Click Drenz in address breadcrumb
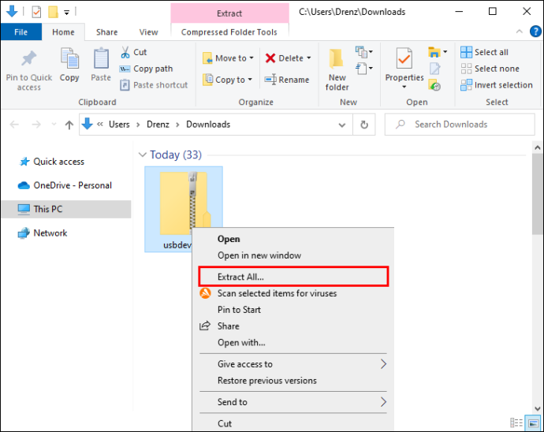The image size is (544, 432). 158,125
